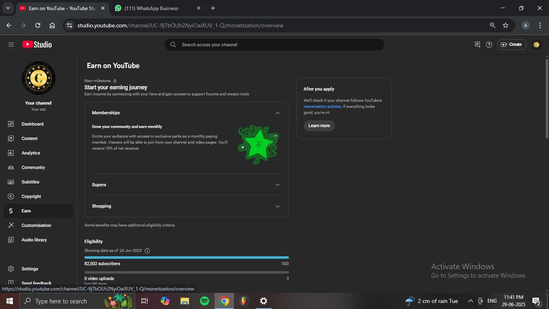Open the Chrome tab search dropdown
Screen dimensions: 549x309
[8, 8]
